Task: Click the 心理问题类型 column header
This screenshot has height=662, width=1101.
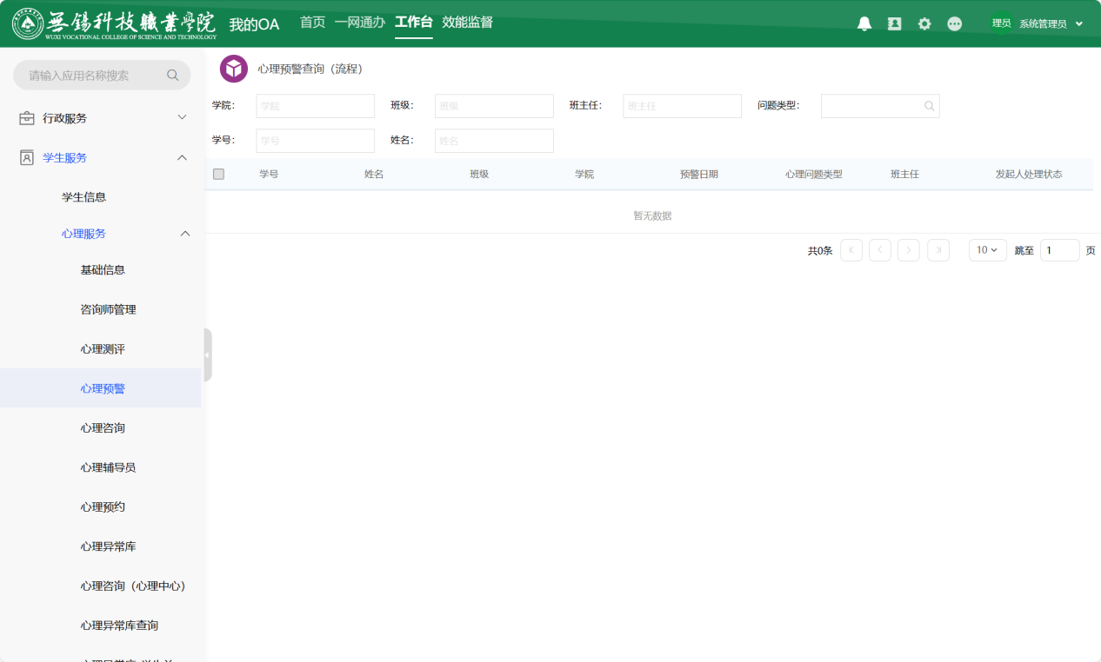Action: (814, 175)
